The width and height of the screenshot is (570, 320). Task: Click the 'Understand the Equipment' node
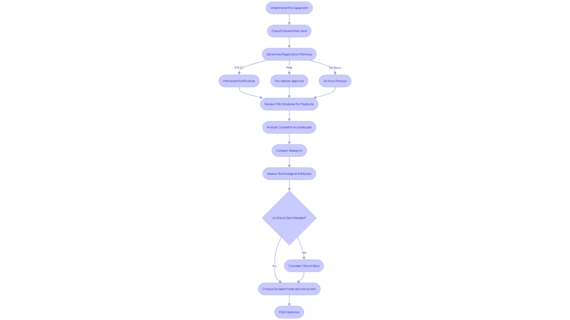(289, 7)
